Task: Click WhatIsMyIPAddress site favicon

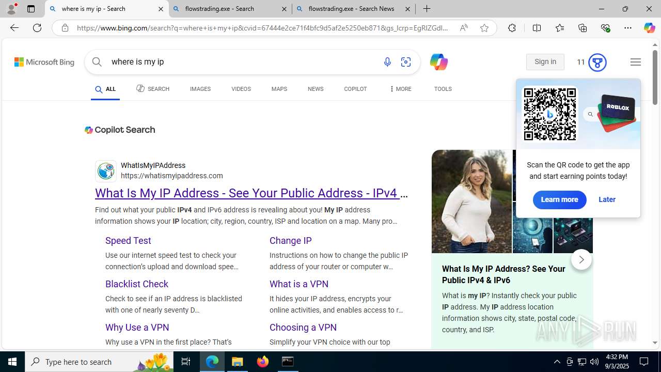Action: [x=106, y=171]
